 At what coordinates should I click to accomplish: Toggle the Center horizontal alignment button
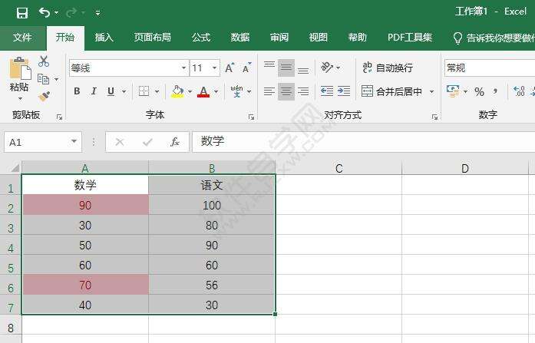click(x=286, y=91)
